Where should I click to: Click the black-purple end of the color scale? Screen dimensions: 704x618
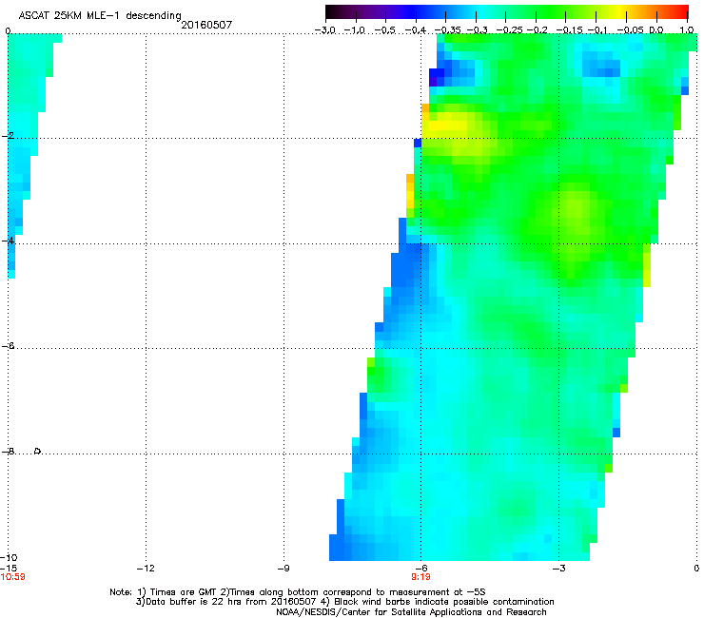pyautogui.click(x=342, y=12)
